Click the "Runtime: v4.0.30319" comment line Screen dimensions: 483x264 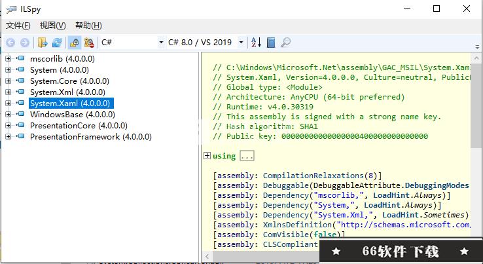point(262,107)
